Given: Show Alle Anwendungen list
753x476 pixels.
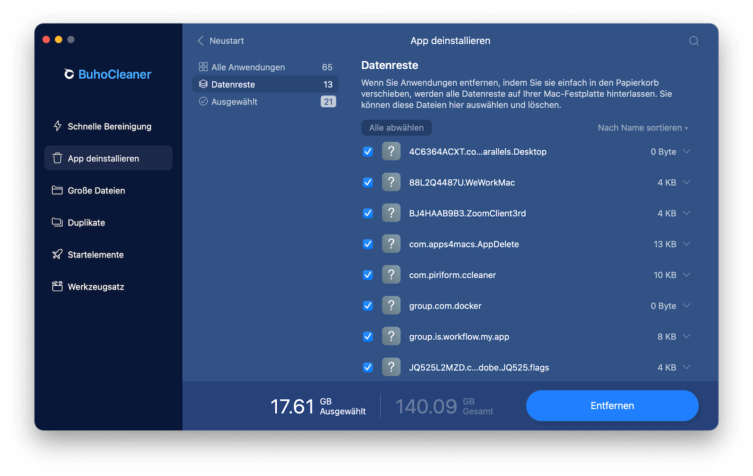Looking at the screenshot, I should 265,67.
